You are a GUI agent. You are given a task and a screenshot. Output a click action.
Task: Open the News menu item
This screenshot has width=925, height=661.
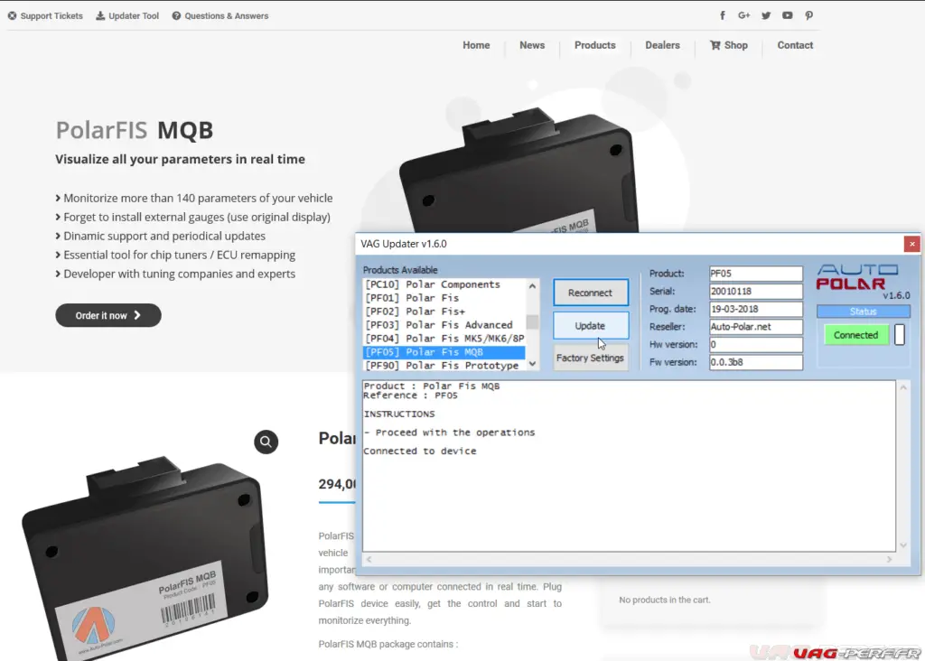[x=532, y=45]
